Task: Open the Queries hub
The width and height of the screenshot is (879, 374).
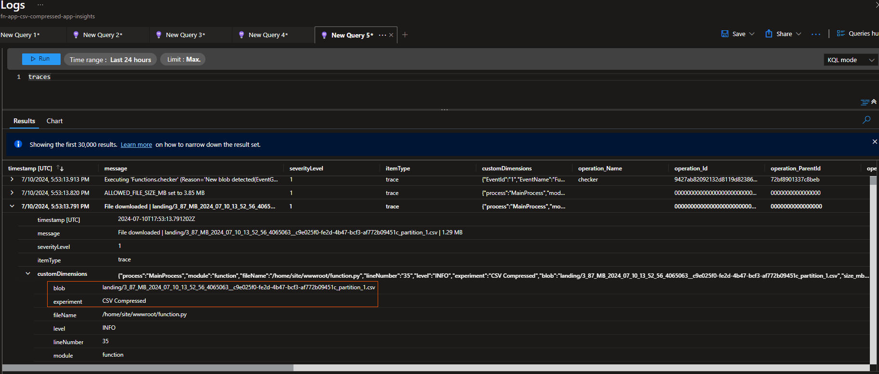Action: [858, 33]
